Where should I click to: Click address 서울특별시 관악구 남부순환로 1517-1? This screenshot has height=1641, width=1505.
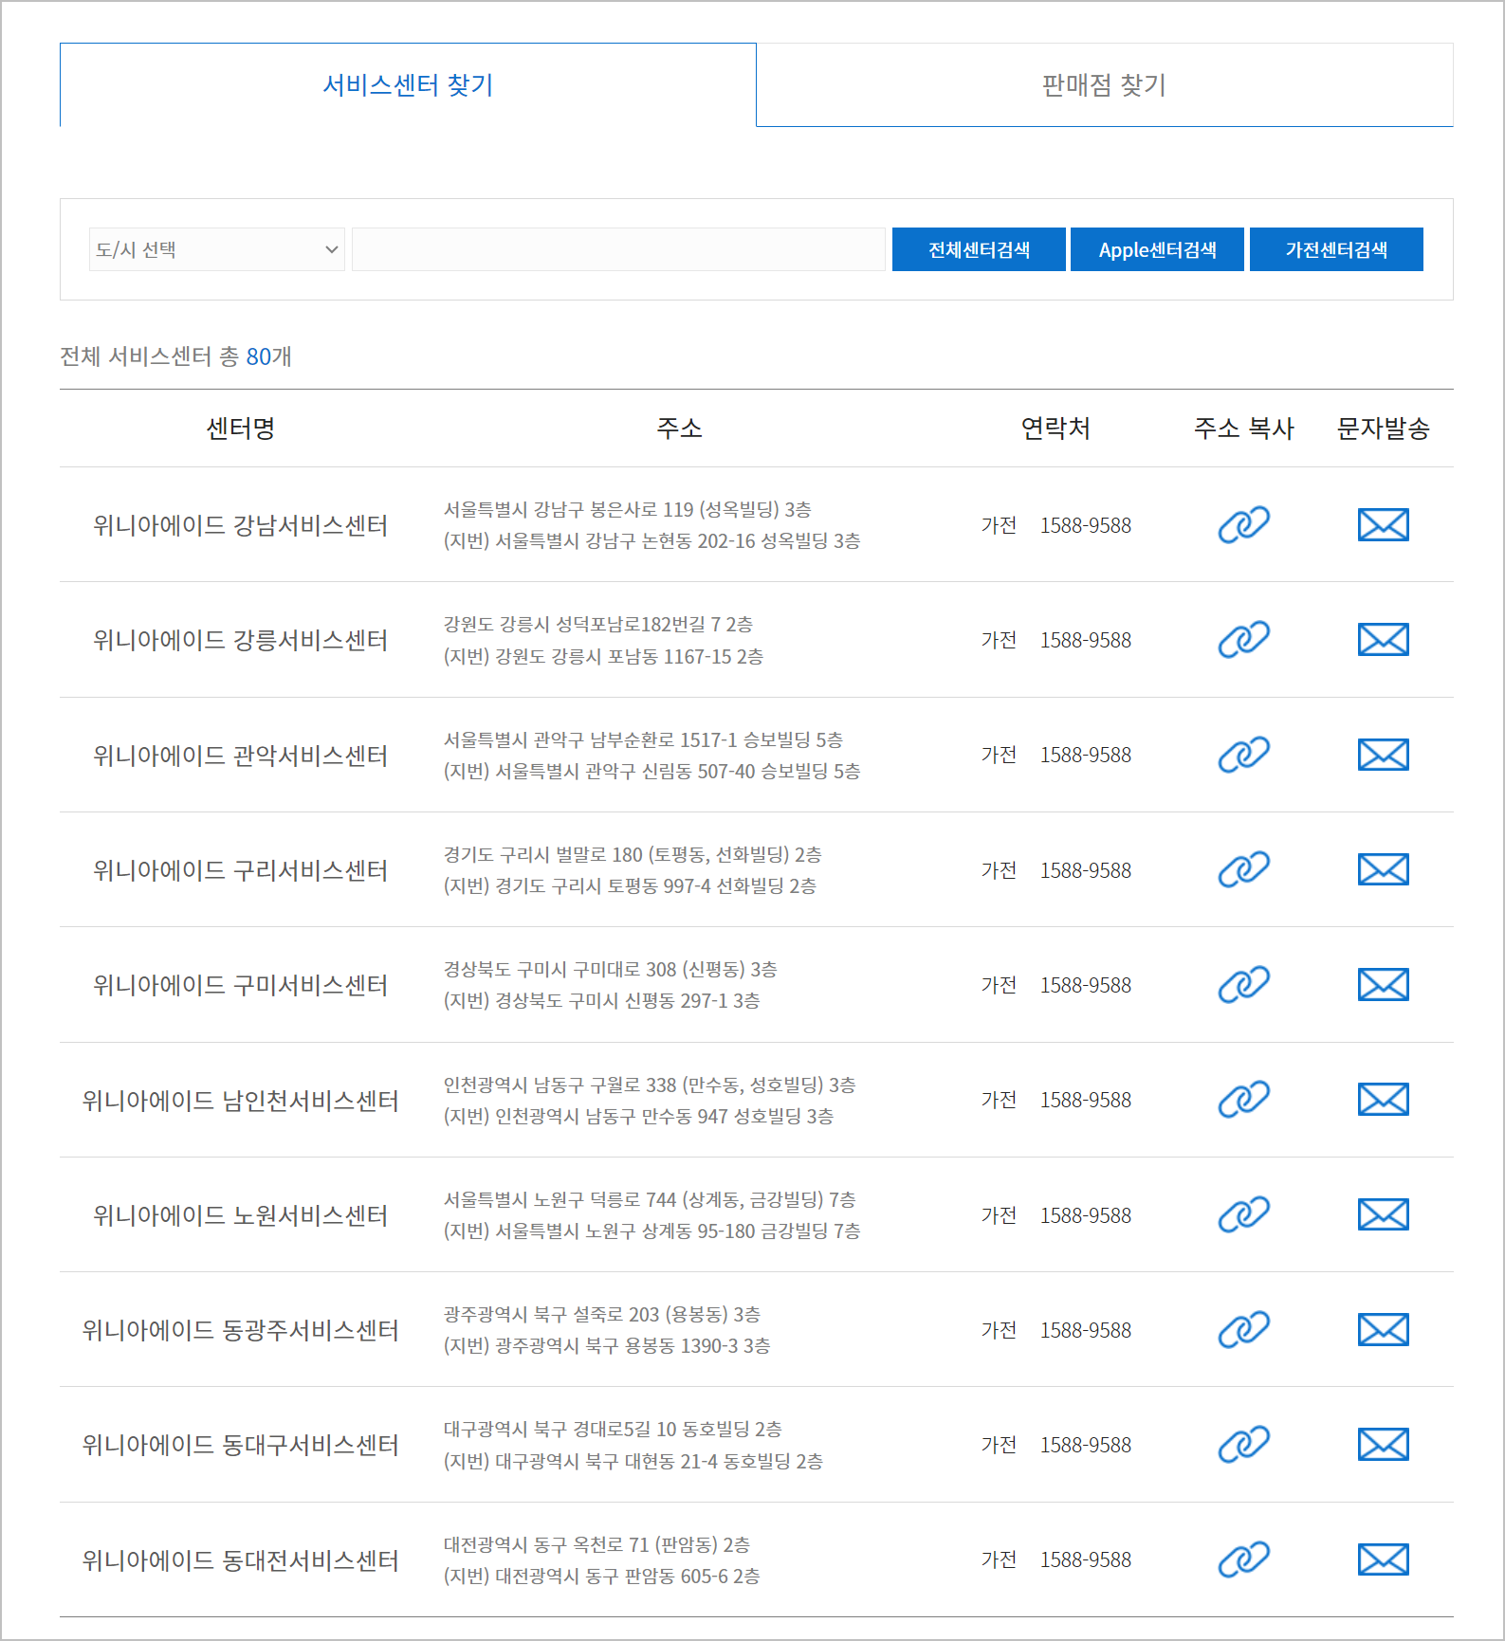pyautogui.click(x=643, y=739)
